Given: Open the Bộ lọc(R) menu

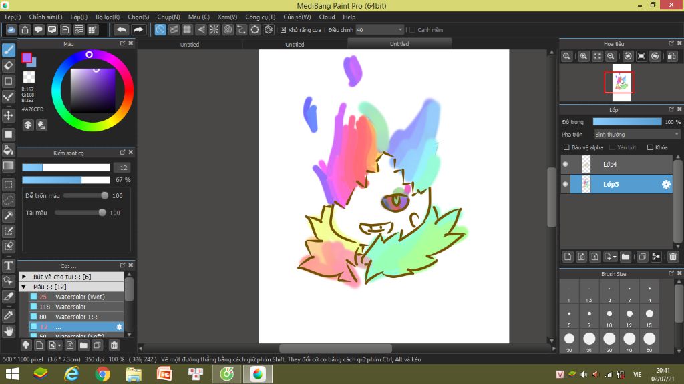Looking at the screenshot, I should pyautogui.click(x=108, y=17).
